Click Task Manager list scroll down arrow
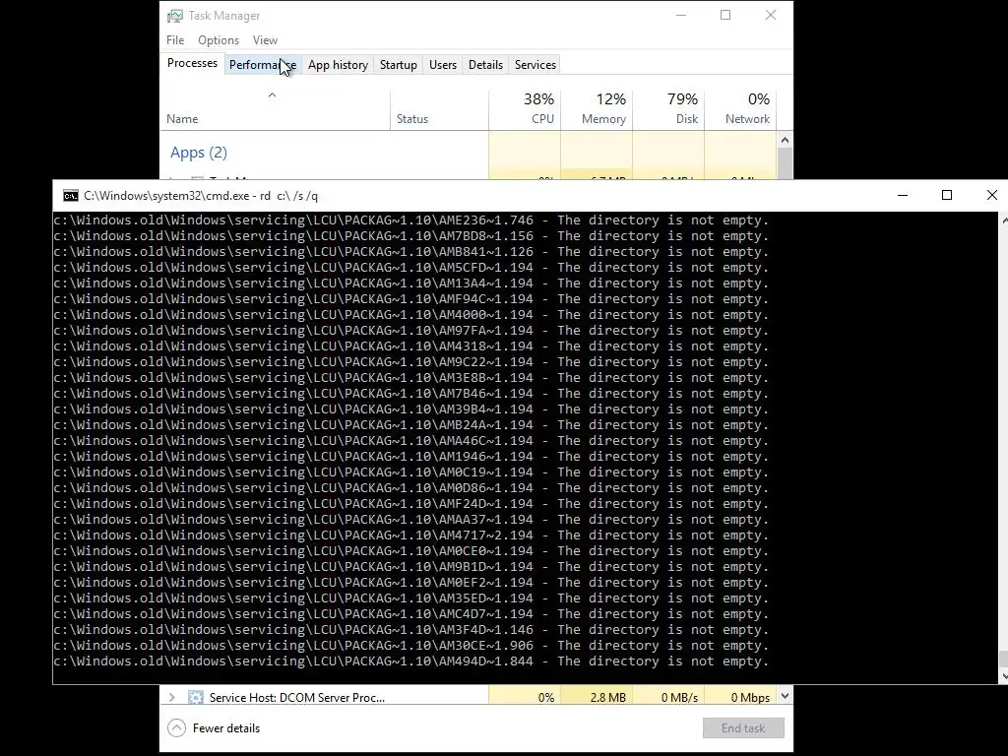The image size is (1008, 756). point(785,696)
